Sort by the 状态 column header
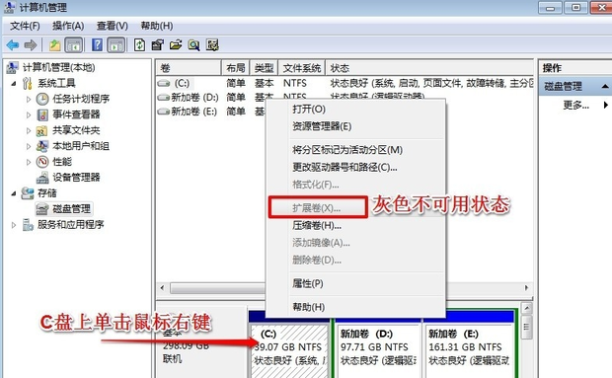This screenshot has width=612, height=378. (429, 68)
